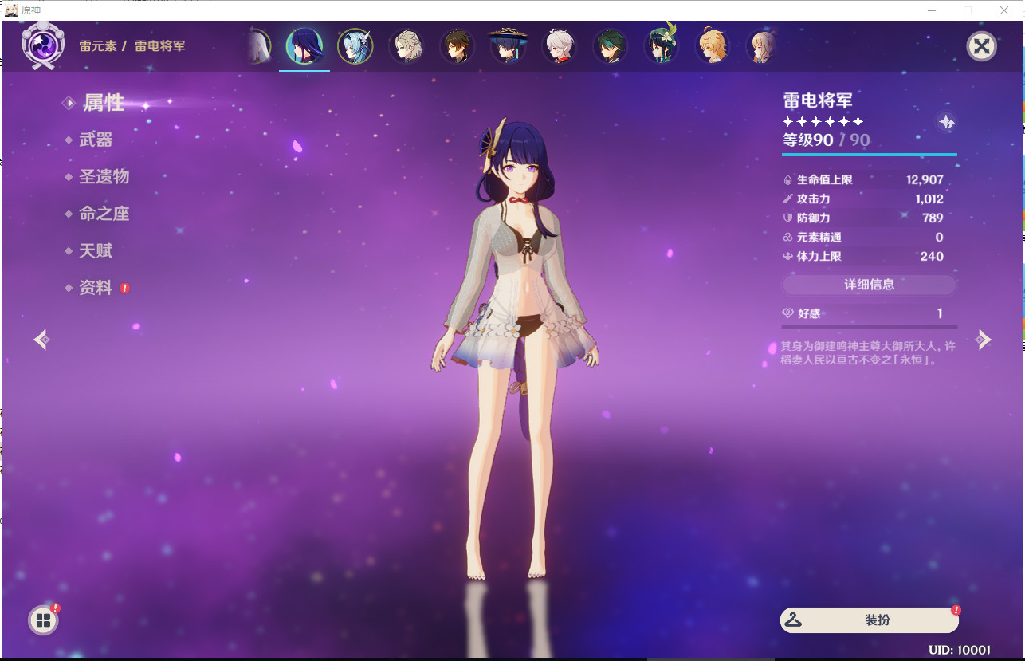
Task: Click the attack value 1,012
Action: tap(929, 199)
